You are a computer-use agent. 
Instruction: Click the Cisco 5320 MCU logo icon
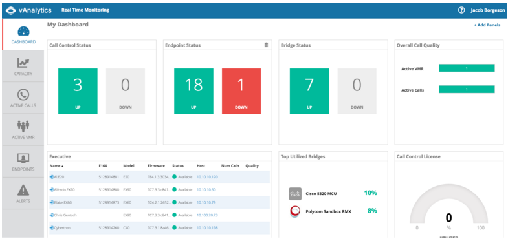point(295,194)
